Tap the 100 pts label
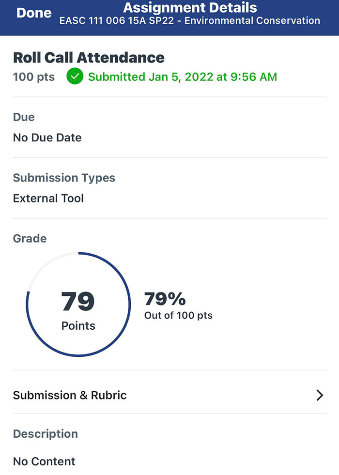Viewport: 339px width, 475px height. [33, 77]
